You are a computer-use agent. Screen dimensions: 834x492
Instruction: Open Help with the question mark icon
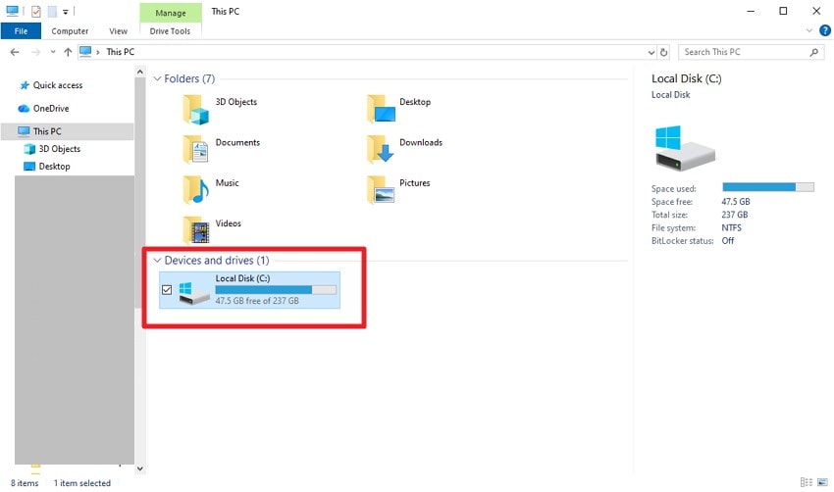[825, 30]
